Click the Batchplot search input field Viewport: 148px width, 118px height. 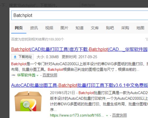[x=80, y=15]
